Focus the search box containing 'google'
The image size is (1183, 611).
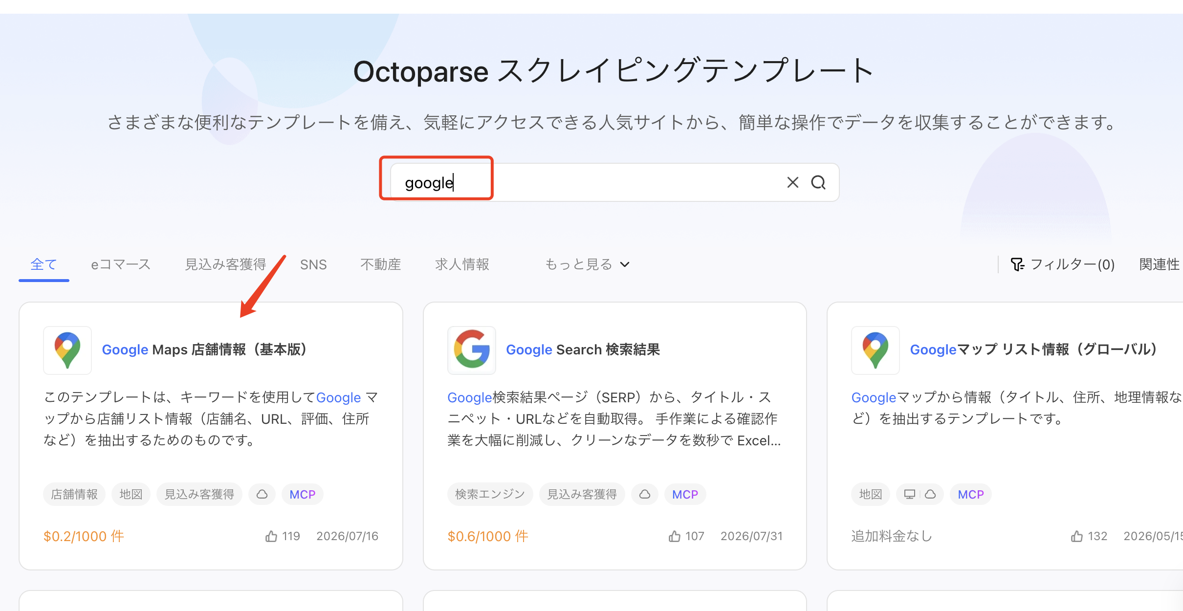(614, 182)
